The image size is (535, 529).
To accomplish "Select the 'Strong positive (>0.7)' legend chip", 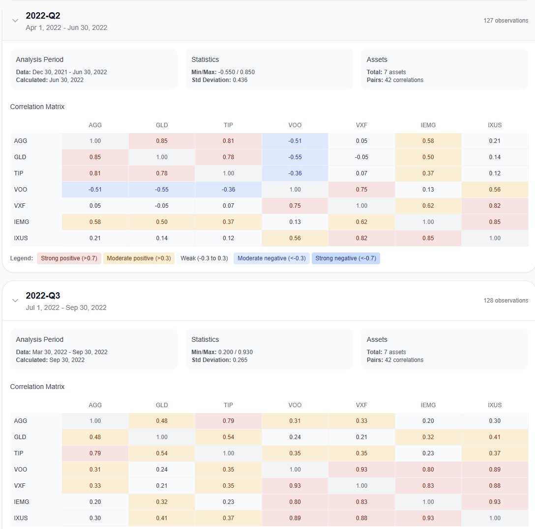I will pyautogui.click(x=69, y=258).
